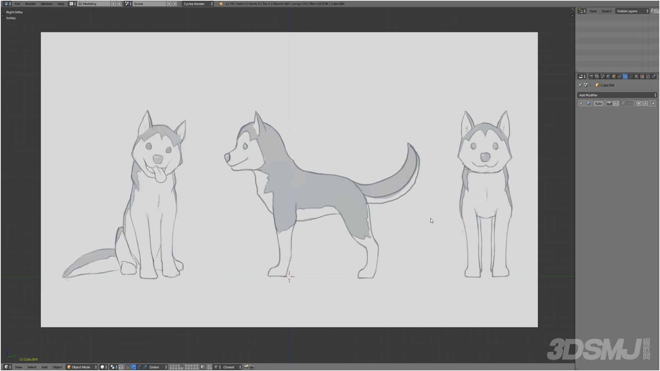The width and height of the screenshot is (660, 371).
Task: Open the World properties tab (globe icon)
Action: (x=608, y=76)
